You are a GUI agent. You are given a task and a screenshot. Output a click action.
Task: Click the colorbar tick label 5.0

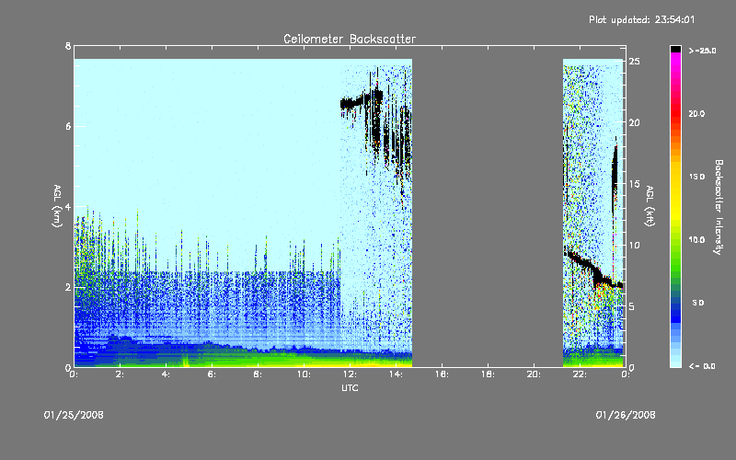[698, 303]
